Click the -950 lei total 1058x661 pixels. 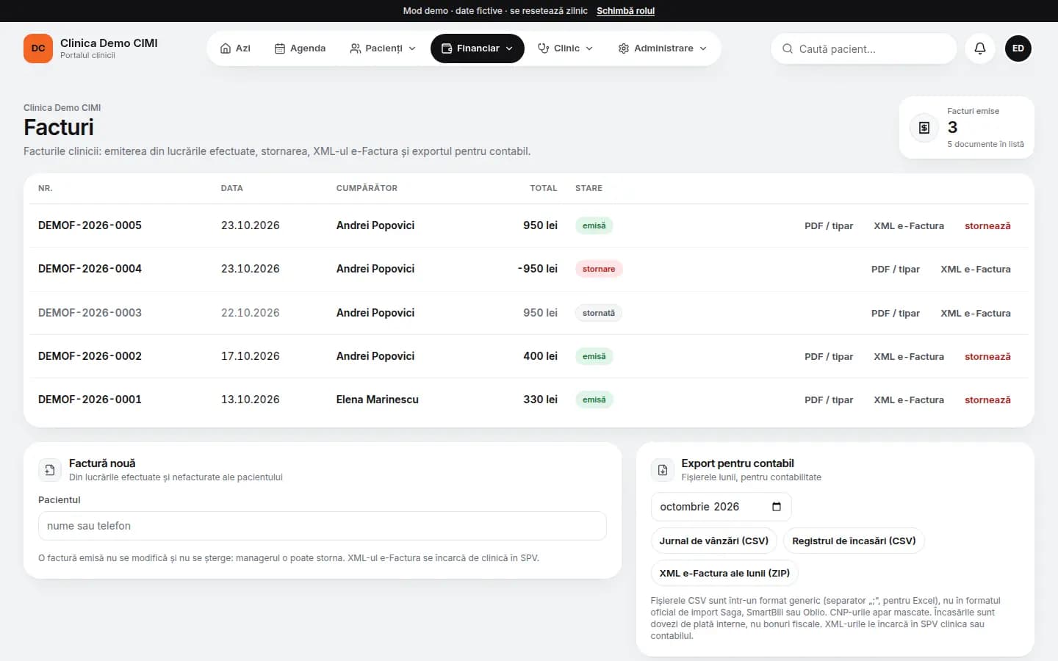pyautogui.click(x=538, y=269)
